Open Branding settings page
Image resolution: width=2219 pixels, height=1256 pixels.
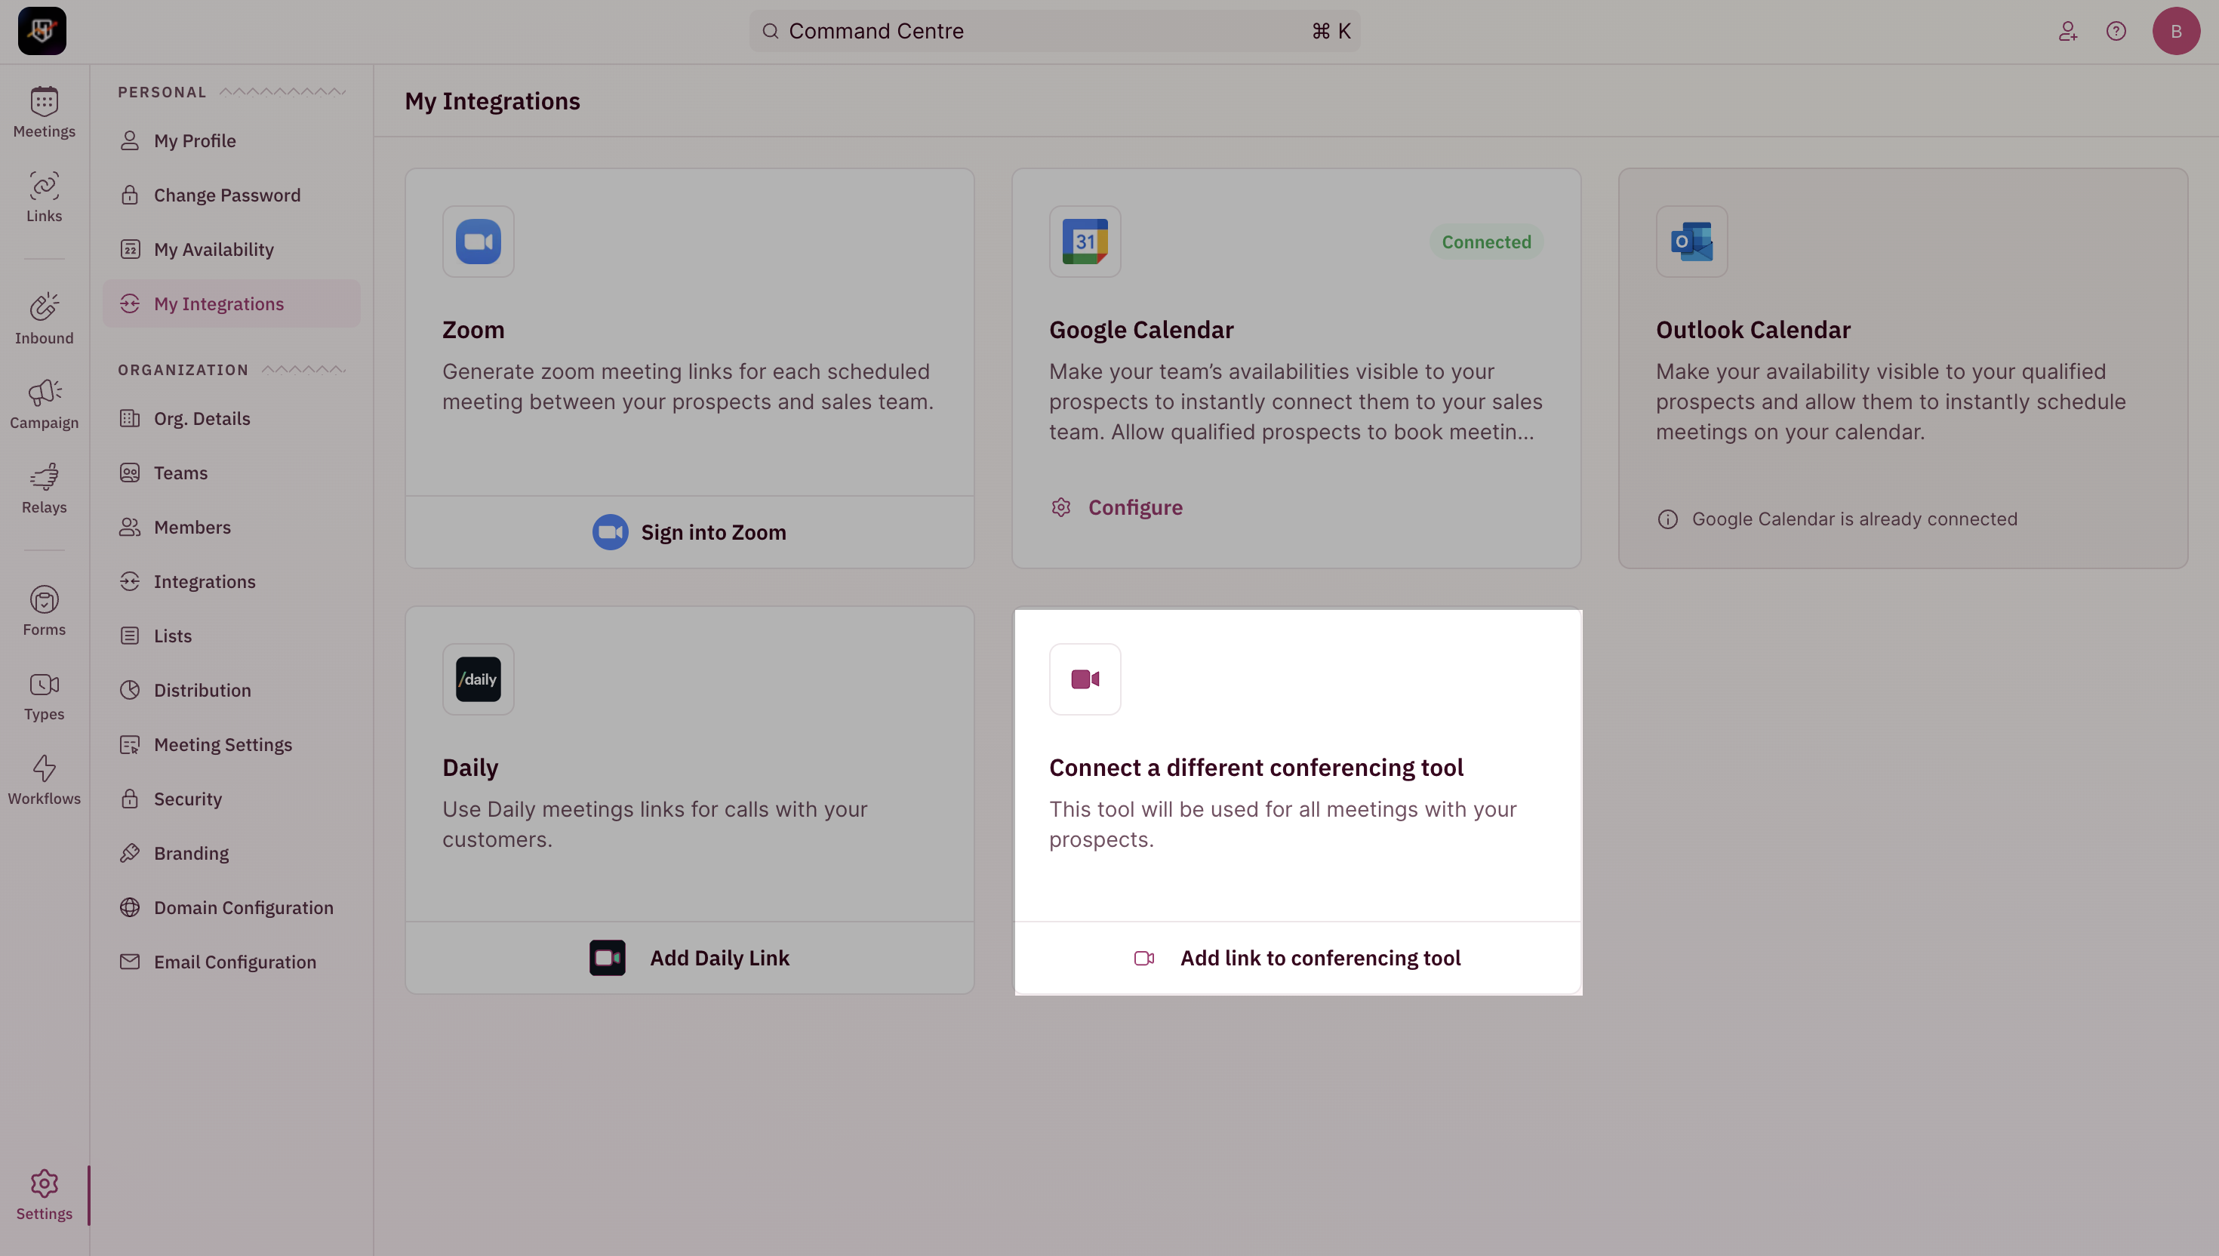tap(231, 853)
